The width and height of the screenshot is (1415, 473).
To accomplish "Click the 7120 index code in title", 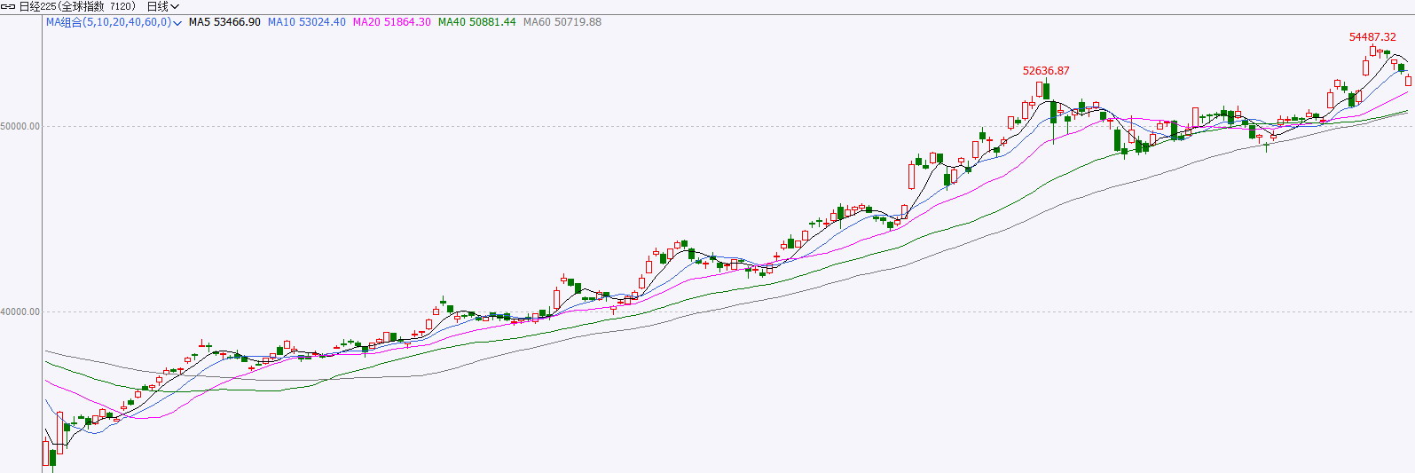I will pyautogui.click(x=122, y=6).
